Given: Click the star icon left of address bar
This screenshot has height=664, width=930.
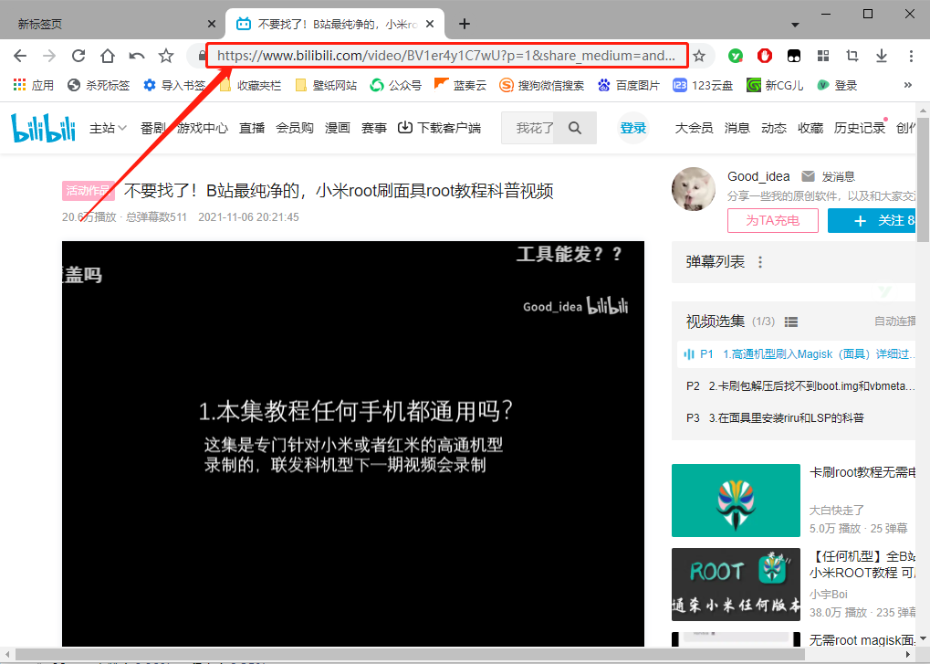Looking at the screenshot, I should [x=166, y=56].
